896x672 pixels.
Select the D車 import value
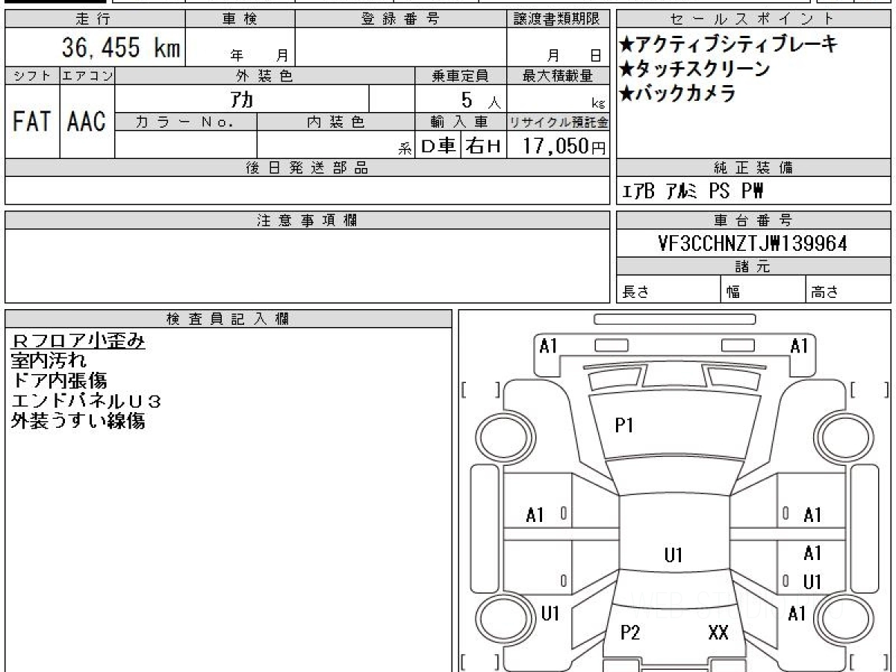438,146
